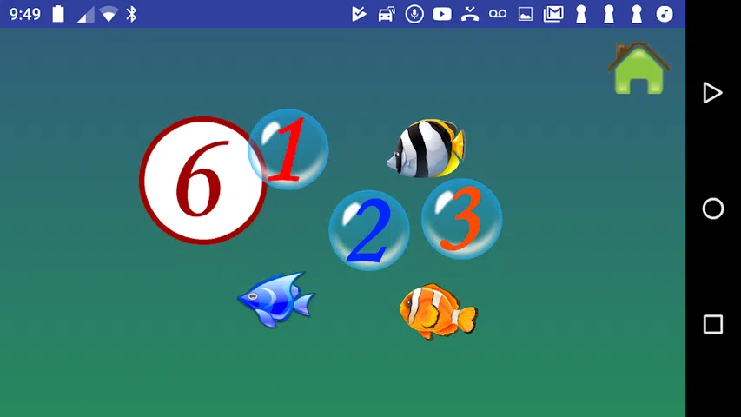The height and width of the screenshot is (417, 741).
Task: Tap the orange clownfish
Action: 438,310
